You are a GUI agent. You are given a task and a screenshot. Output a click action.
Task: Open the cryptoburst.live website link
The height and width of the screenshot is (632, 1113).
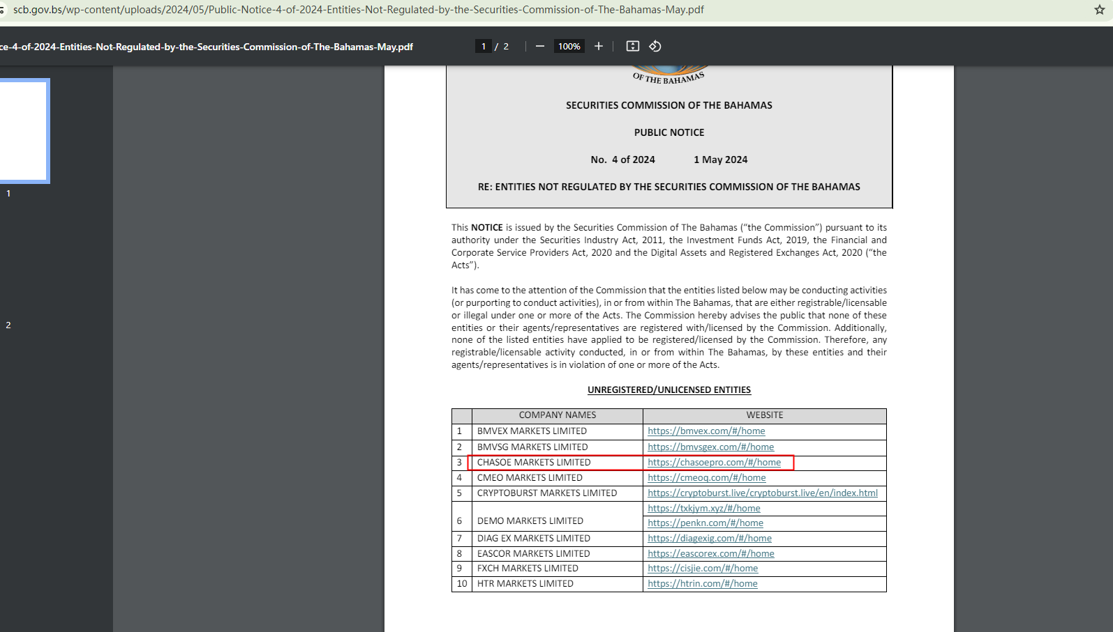coord(762,493)
